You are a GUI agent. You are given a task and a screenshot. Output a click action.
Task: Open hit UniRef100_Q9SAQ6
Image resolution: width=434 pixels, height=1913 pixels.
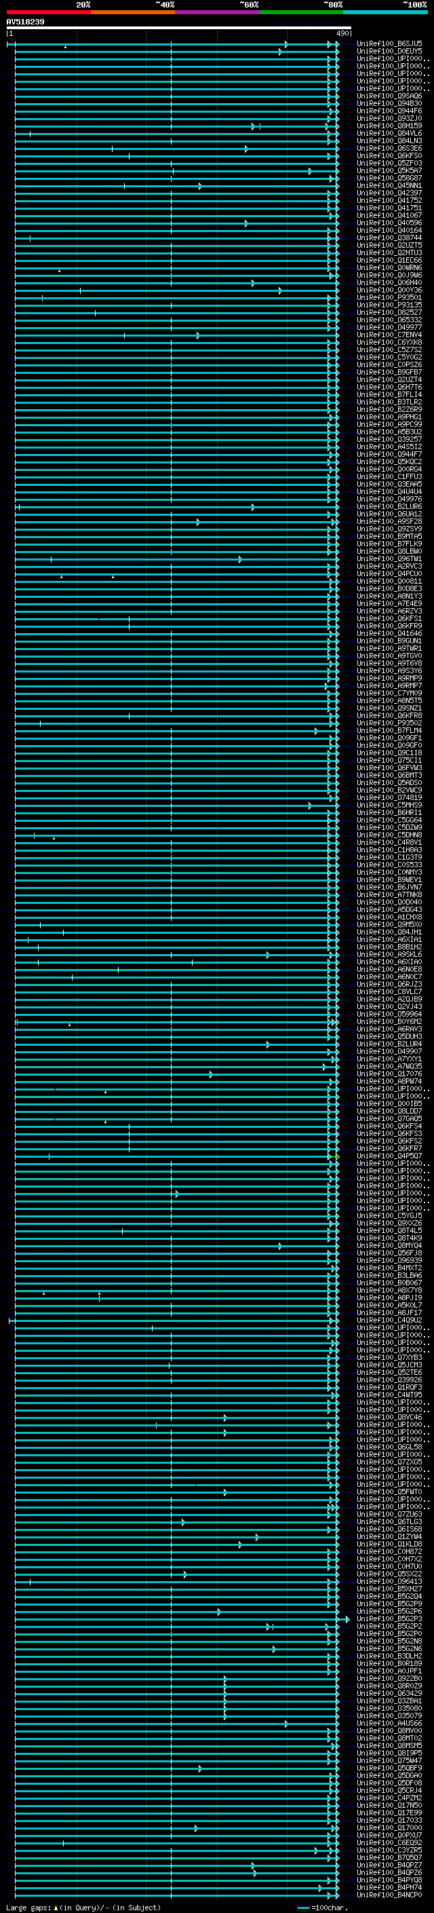click(389, 96)
